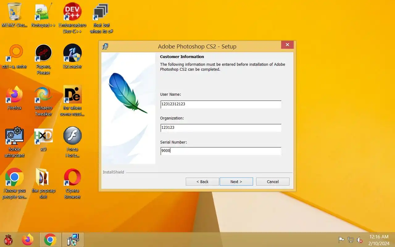Cancel the Photoshop CS2 setup

273,182
